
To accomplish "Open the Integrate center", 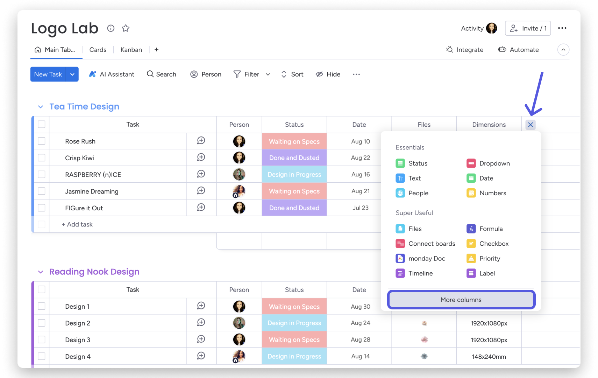I will point(465,50).
